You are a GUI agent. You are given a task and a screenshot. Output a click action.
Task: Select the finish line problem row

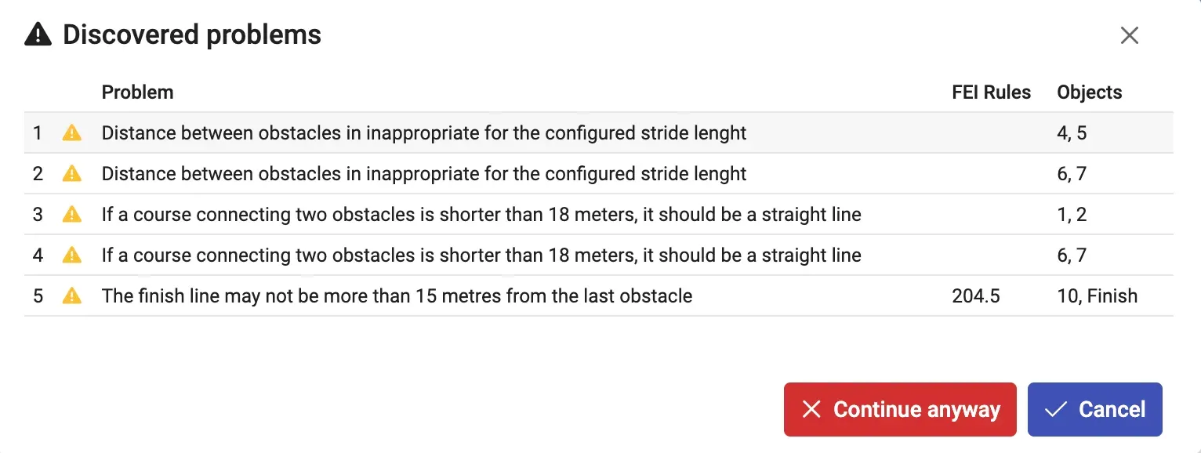point(599,296)
